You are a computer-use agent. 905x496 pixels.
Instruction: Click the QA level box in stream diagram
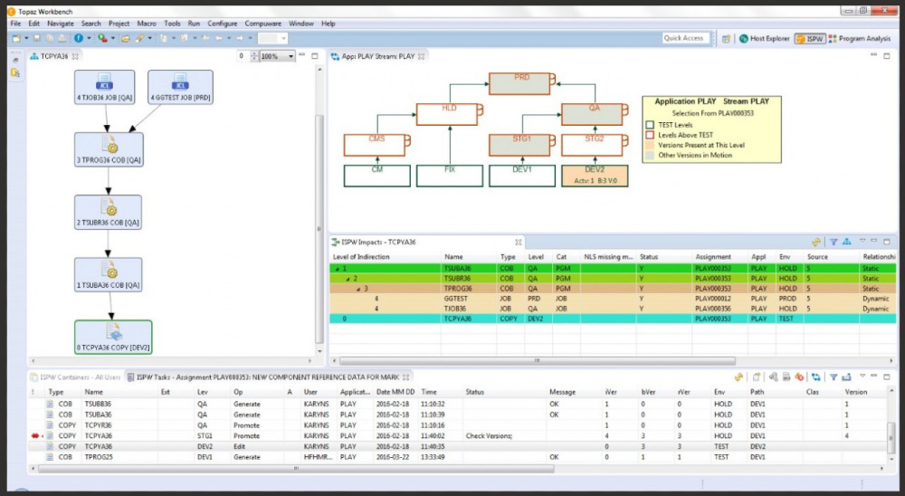point(592,114)
